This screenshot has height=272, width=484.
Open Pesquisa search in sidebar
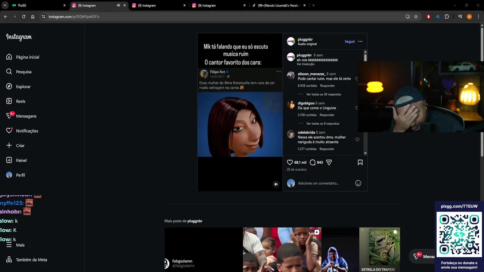point(19,72)
